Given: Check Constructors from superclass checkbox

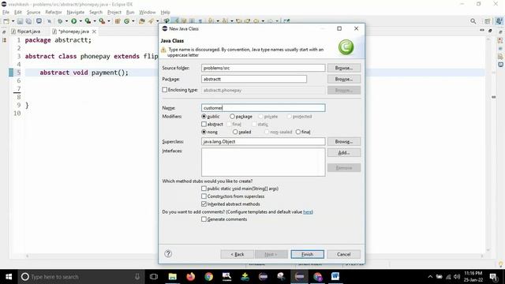Looking at the screenshot, I should coord(204,196).
